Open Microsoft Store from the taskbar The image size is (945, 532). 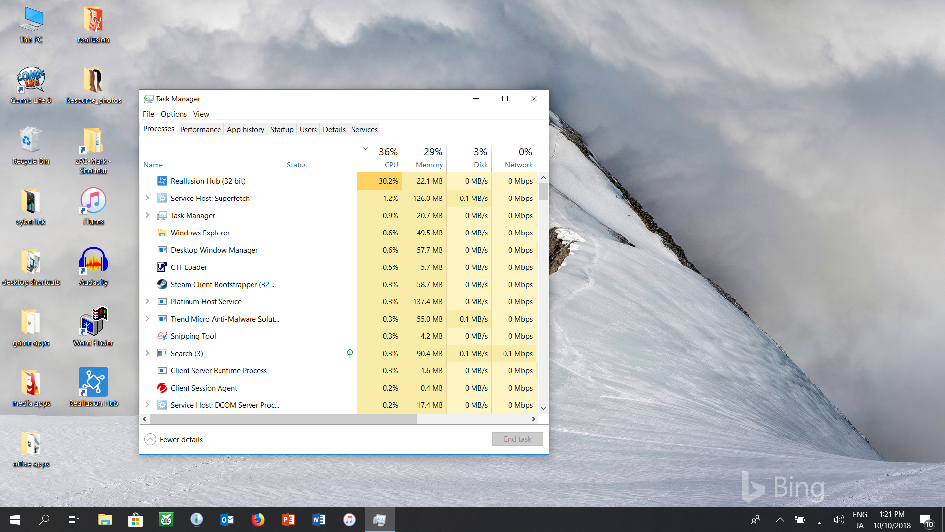[x=135, y=520]
